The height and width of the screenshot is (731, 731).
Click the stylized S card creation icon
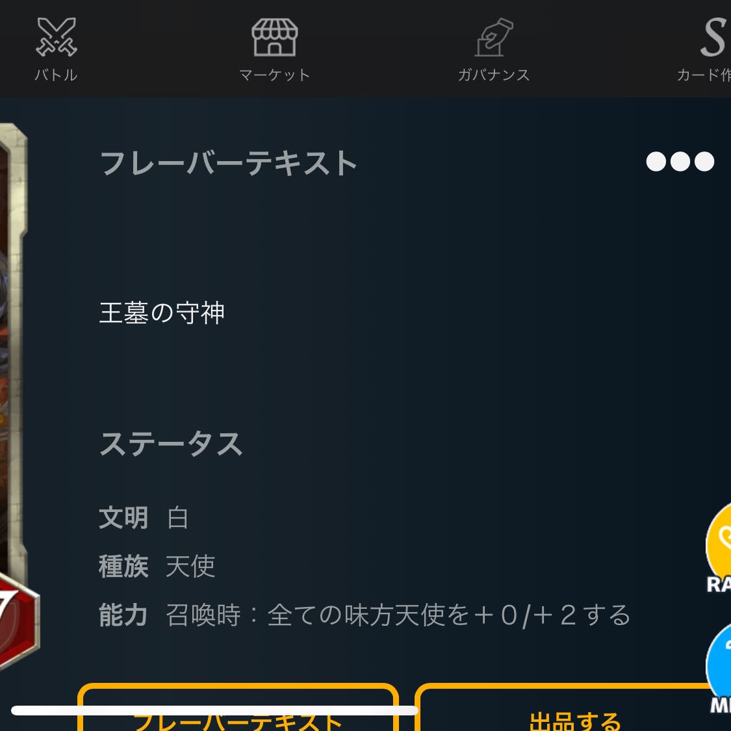pyautogui.click(x=715, y=37)
